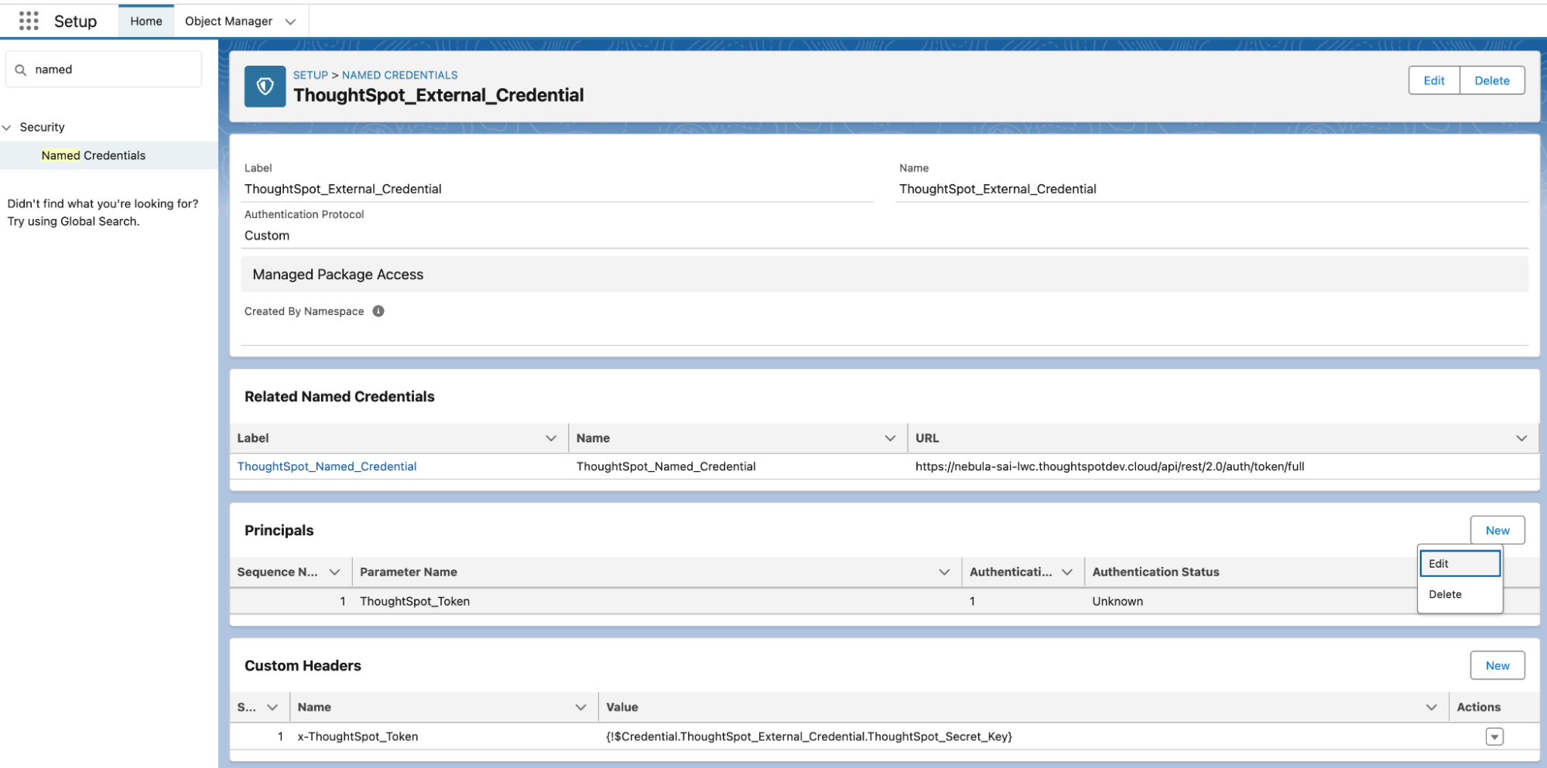Select Delete from the principal context menu
The height and width of the screenshot is (768, 1547).
pos(1445,594)
